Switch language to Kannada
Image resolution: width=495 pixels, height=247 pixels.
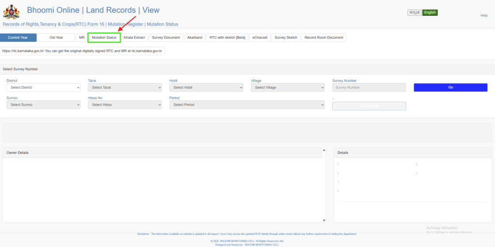point(414,13)
